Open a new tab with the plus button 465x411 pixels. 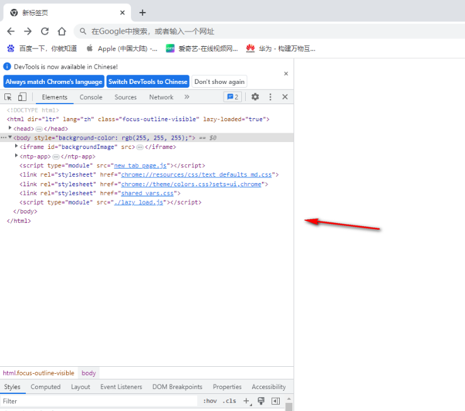click(x=142, y=13)
